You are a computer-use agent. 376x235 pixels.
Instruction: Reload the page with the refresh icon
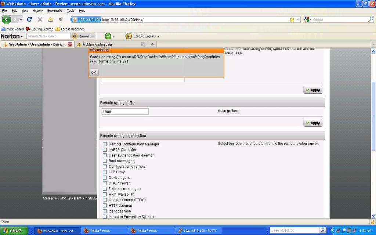pyautogui.click(x=29, y=19)
